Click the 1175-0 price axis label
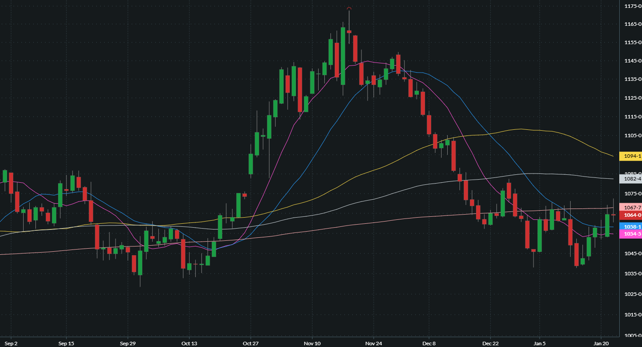642x347 pixels. point(633,6)
